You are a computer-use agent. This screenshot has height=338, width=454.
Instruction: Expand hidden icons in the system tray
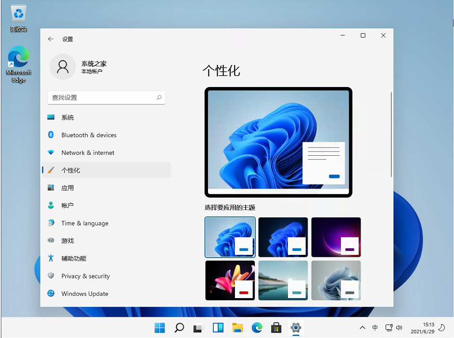pyautogui.click(x=363, y=327)
